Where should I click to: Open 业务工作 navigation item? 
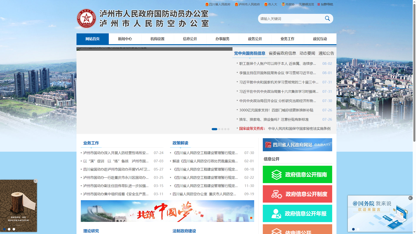(x=287, y=39)
